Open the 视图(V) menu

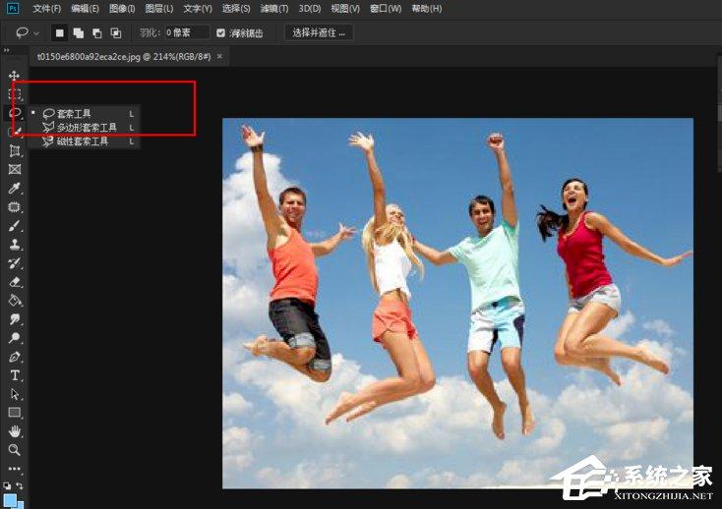coord(346,8)
